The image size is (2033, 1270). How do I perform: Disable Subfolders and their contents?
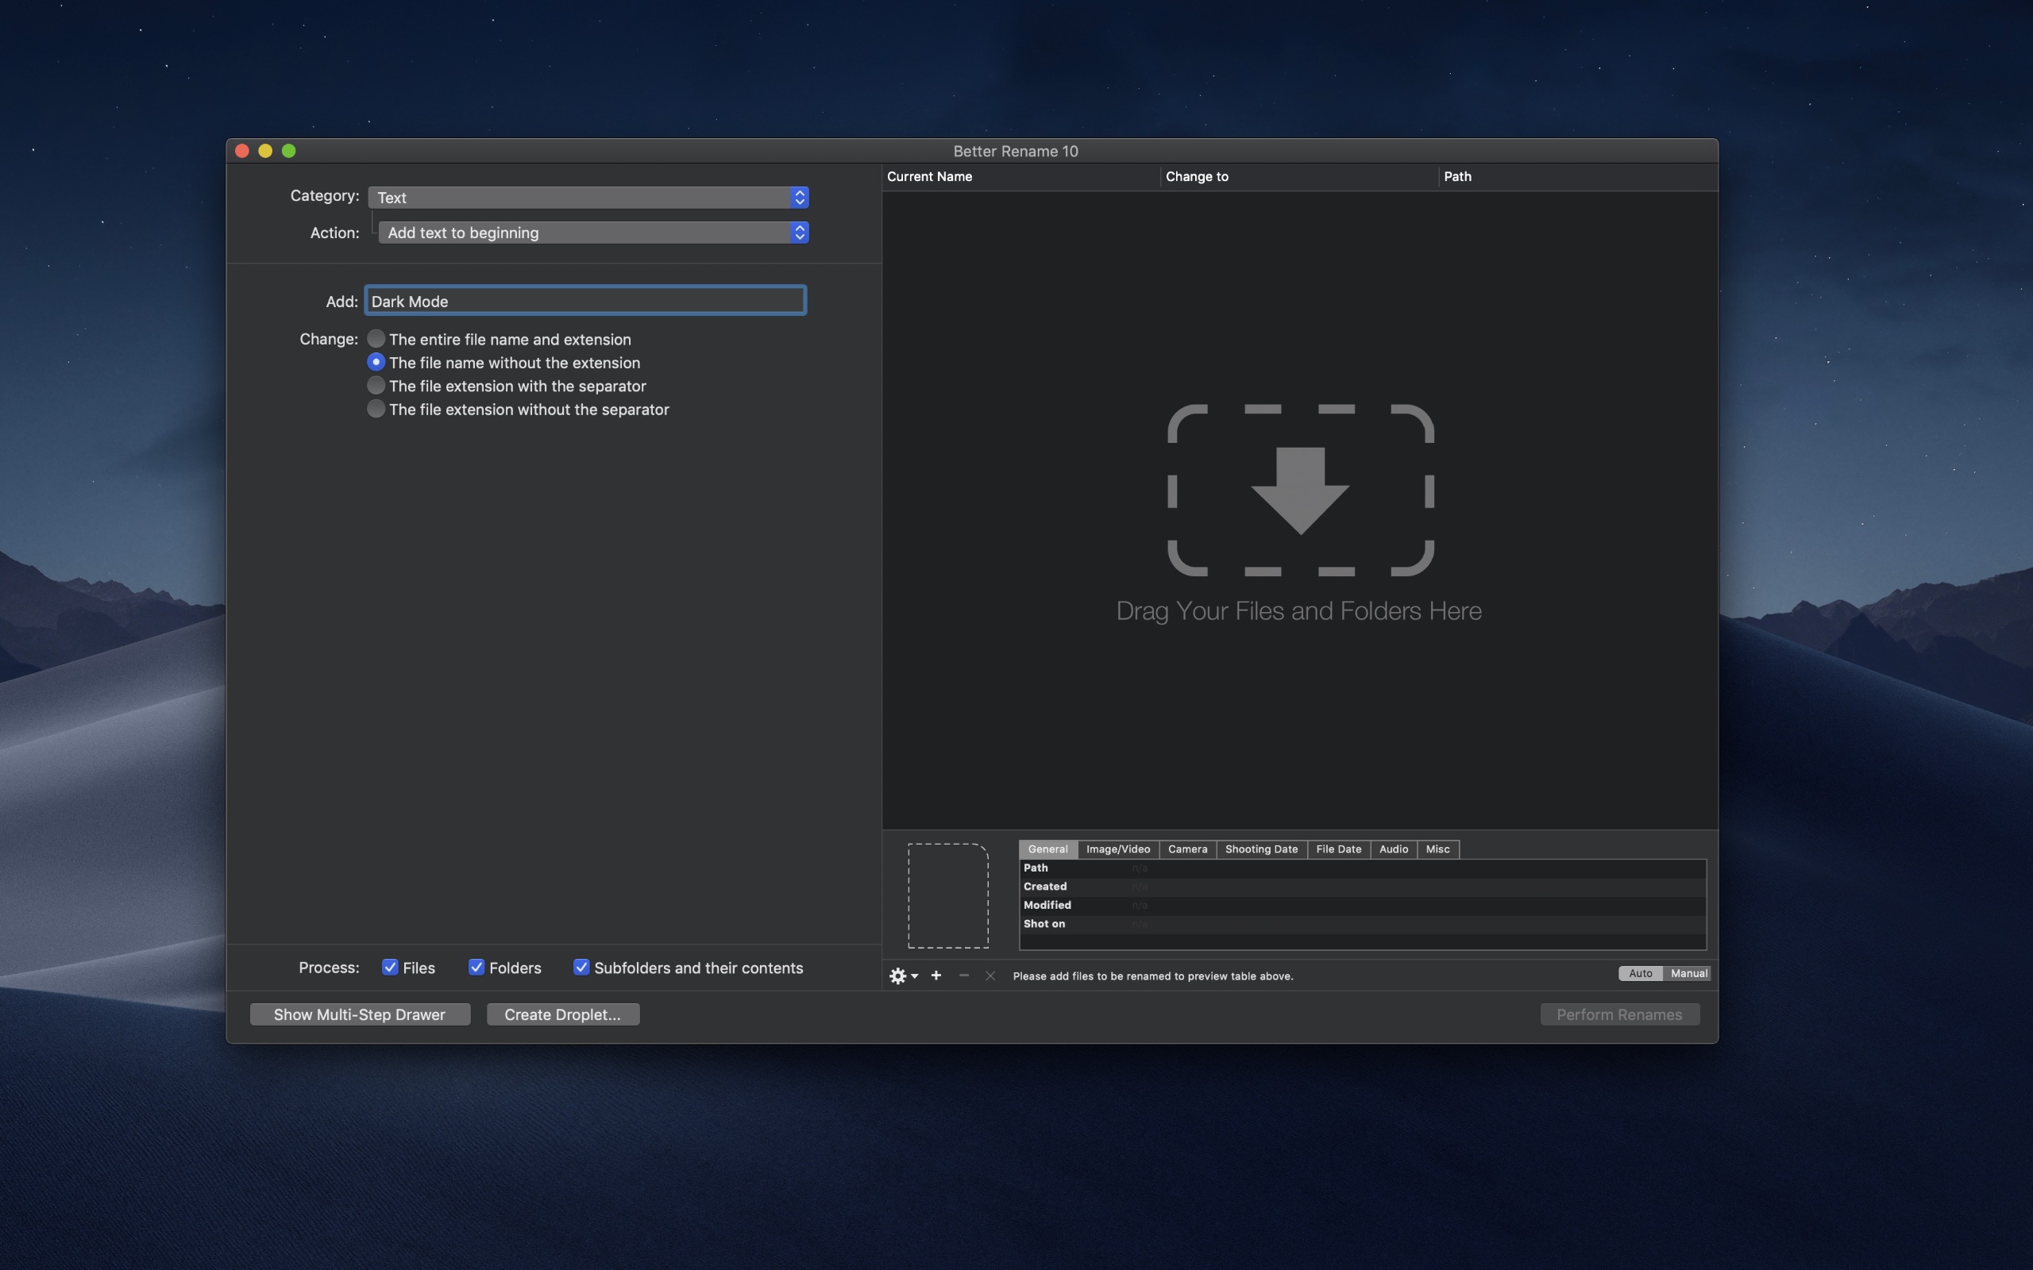coord(581,967)
